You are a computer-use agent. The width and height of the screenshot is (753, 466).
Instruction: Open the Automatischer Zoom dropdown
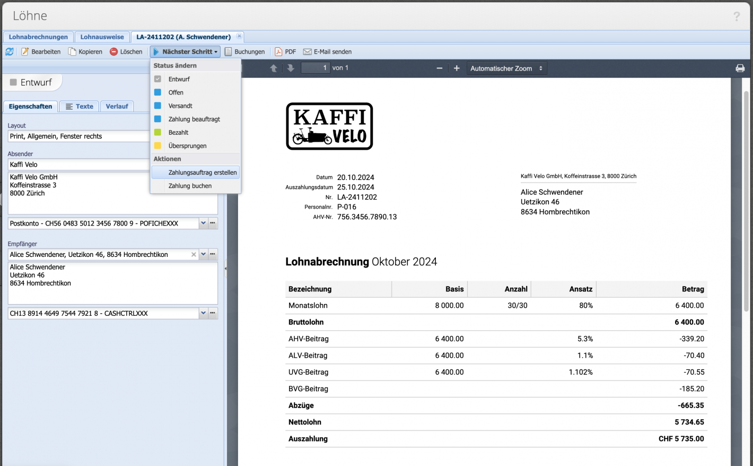tap(506, 68)
